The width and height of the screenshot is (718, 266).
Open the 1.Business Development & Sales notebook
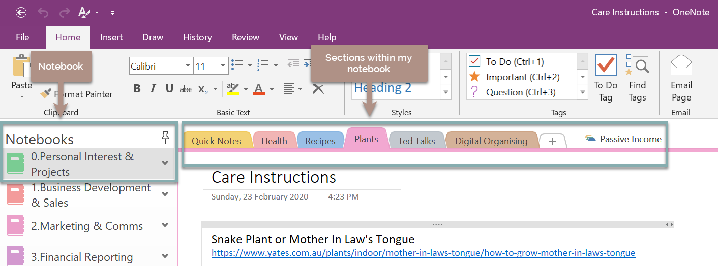point(88,195)
